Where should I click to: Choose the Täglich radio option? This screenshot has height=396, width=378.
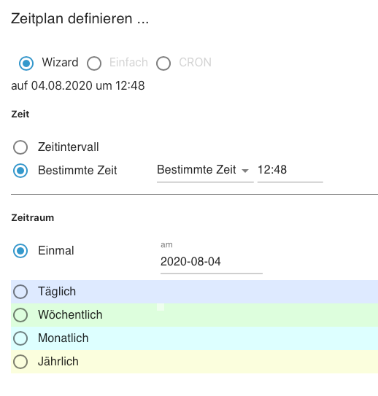(x=20, y=292)
